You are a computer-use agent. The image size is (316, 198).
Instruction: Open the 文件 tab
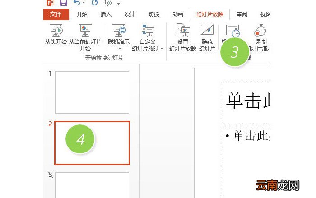56,14
